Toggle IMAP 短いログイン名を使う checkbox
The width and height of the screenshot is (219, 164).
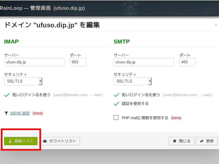click(7, 95)
